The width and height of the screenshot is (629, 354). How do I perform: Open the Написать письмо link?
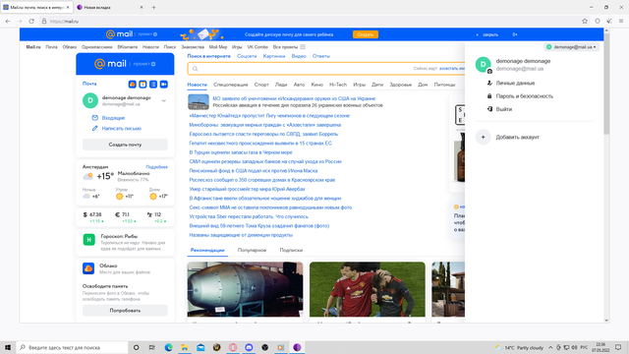122,129
